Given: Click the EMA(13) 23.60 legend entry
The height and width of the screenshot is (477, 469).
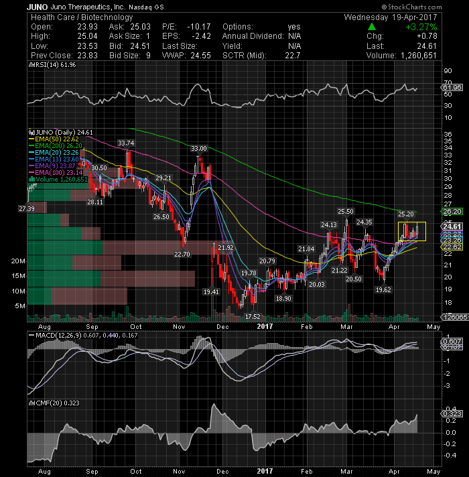Looking at the screenshot, I should point(56,159).
